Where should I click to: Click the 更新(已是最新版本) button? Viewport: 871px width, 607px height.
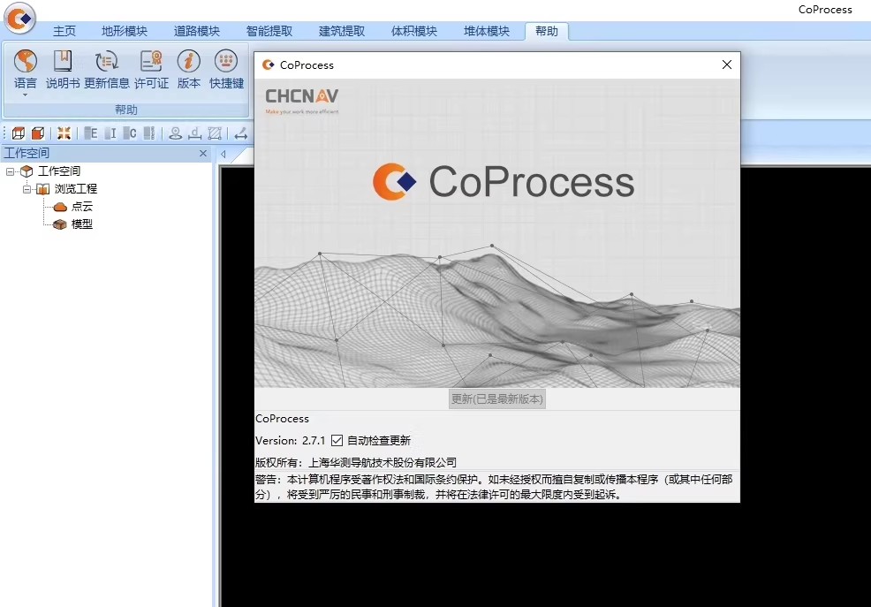(x=497, y=399)
